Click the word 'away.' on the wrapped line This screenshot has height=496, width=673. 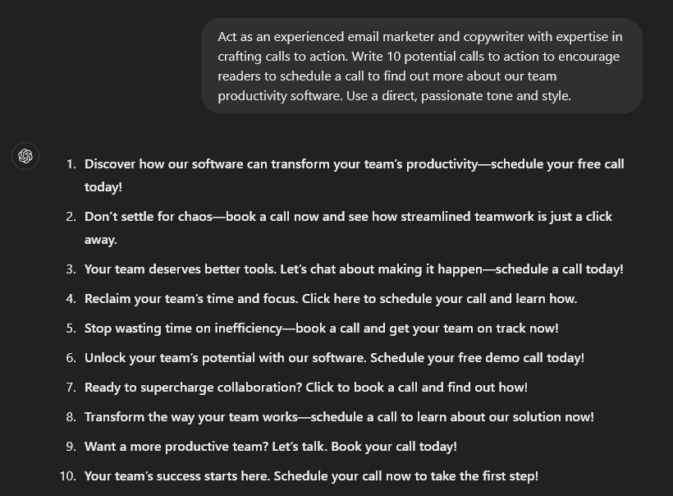click(101, 240)
